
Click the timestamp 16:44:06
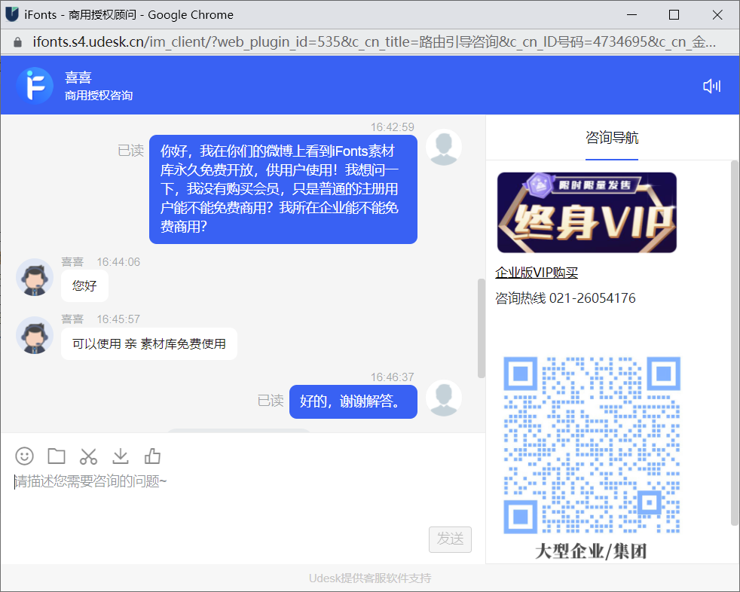(118, 262)
